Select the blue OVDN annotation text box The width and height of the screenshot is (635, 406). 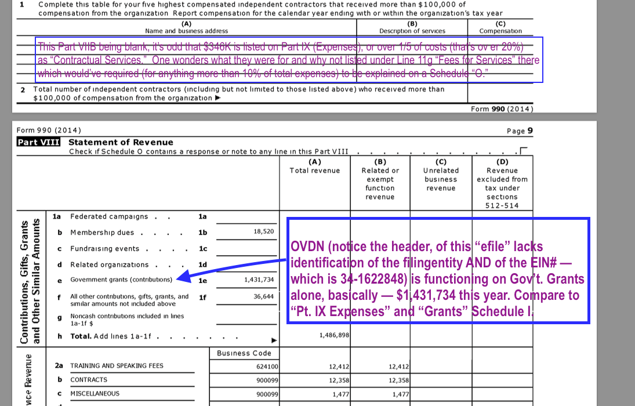tap(438, 271)
